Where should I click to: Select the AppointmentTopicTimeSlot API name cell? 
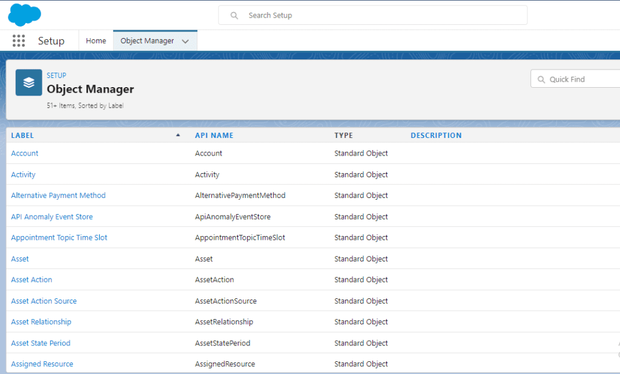click(240, 238)
